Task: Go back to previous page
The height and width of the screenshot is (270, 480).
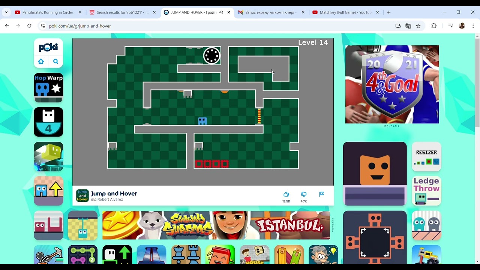Action: pos(7,26)
